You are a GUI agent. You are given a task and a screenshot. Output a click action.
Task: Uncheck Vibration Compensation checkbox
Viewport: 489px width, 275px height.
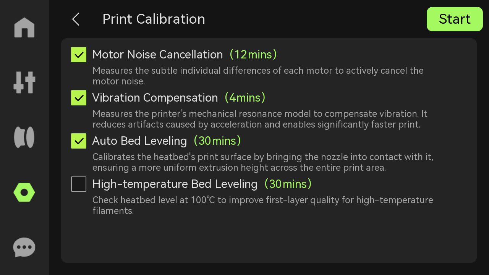click(79, 98)
